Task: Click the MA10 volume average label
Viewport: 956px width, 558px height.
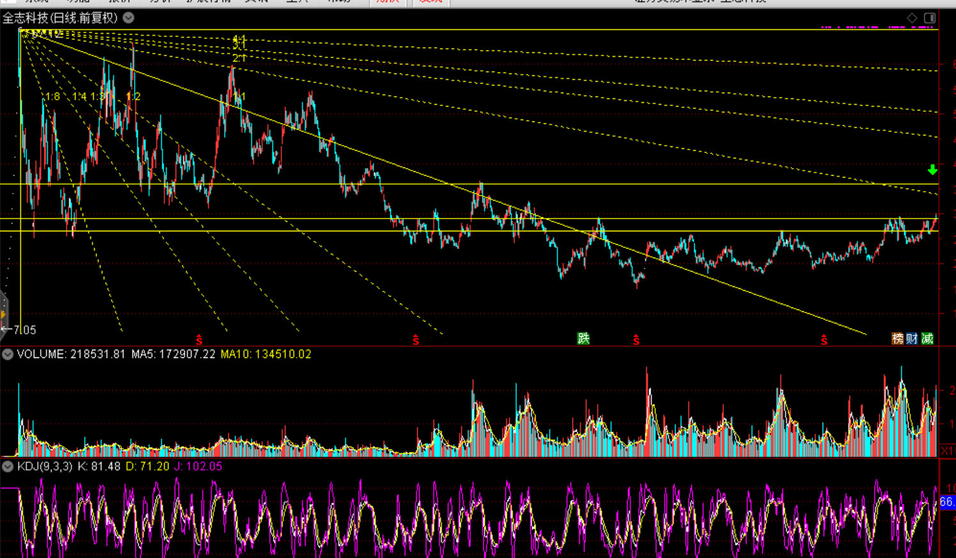Action: coord(266,354)
